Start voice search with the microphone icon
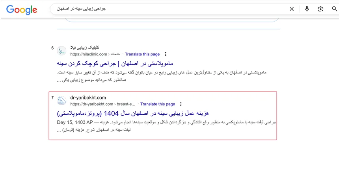Screen dimensions: 339x180 pos(307,9)
